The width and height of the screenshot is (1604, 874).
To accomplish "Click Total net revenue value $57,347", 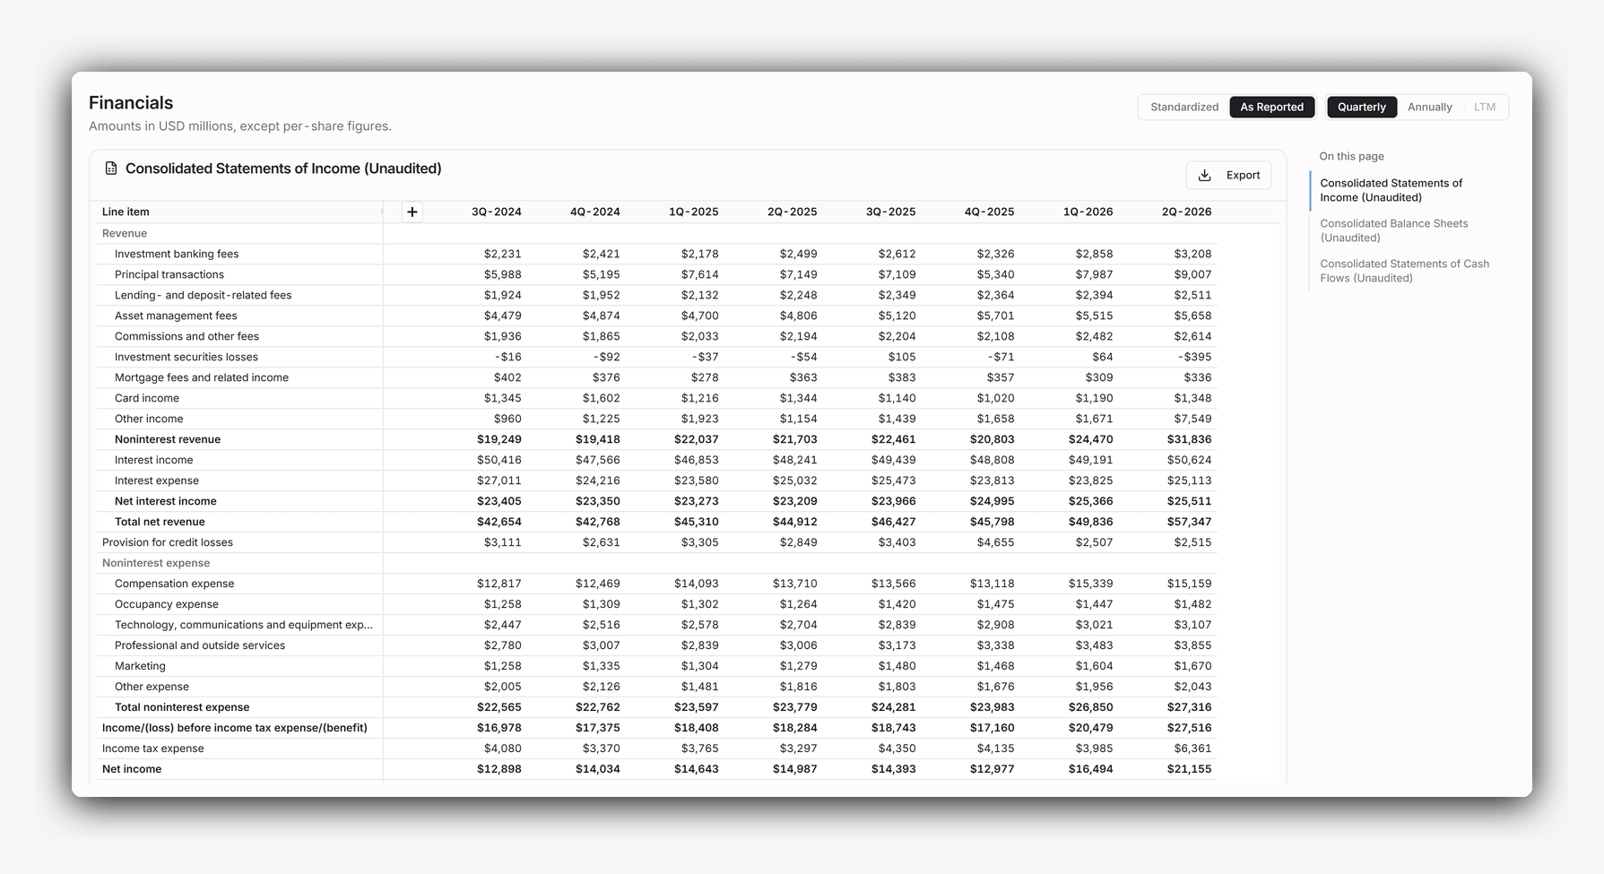I will click(x=1189, y=522).
